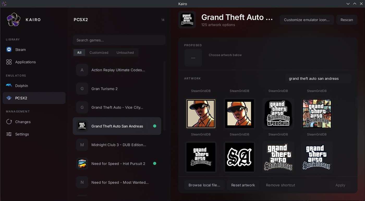The height and width of the screenshot is (201, 365).
Task: Choose the gold-framed CJ portrait artwork
Action: pyautogui.click(x=201, y=114)
